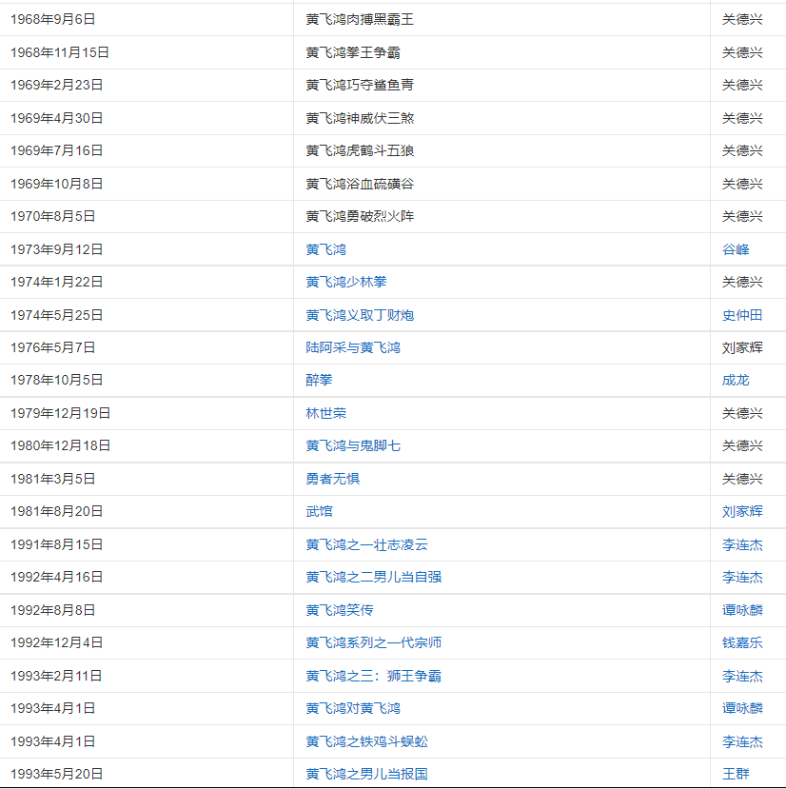Click 刘家辉 link in the 武馆 row
Screen dimensions: 786x789
tap(742, 512)
